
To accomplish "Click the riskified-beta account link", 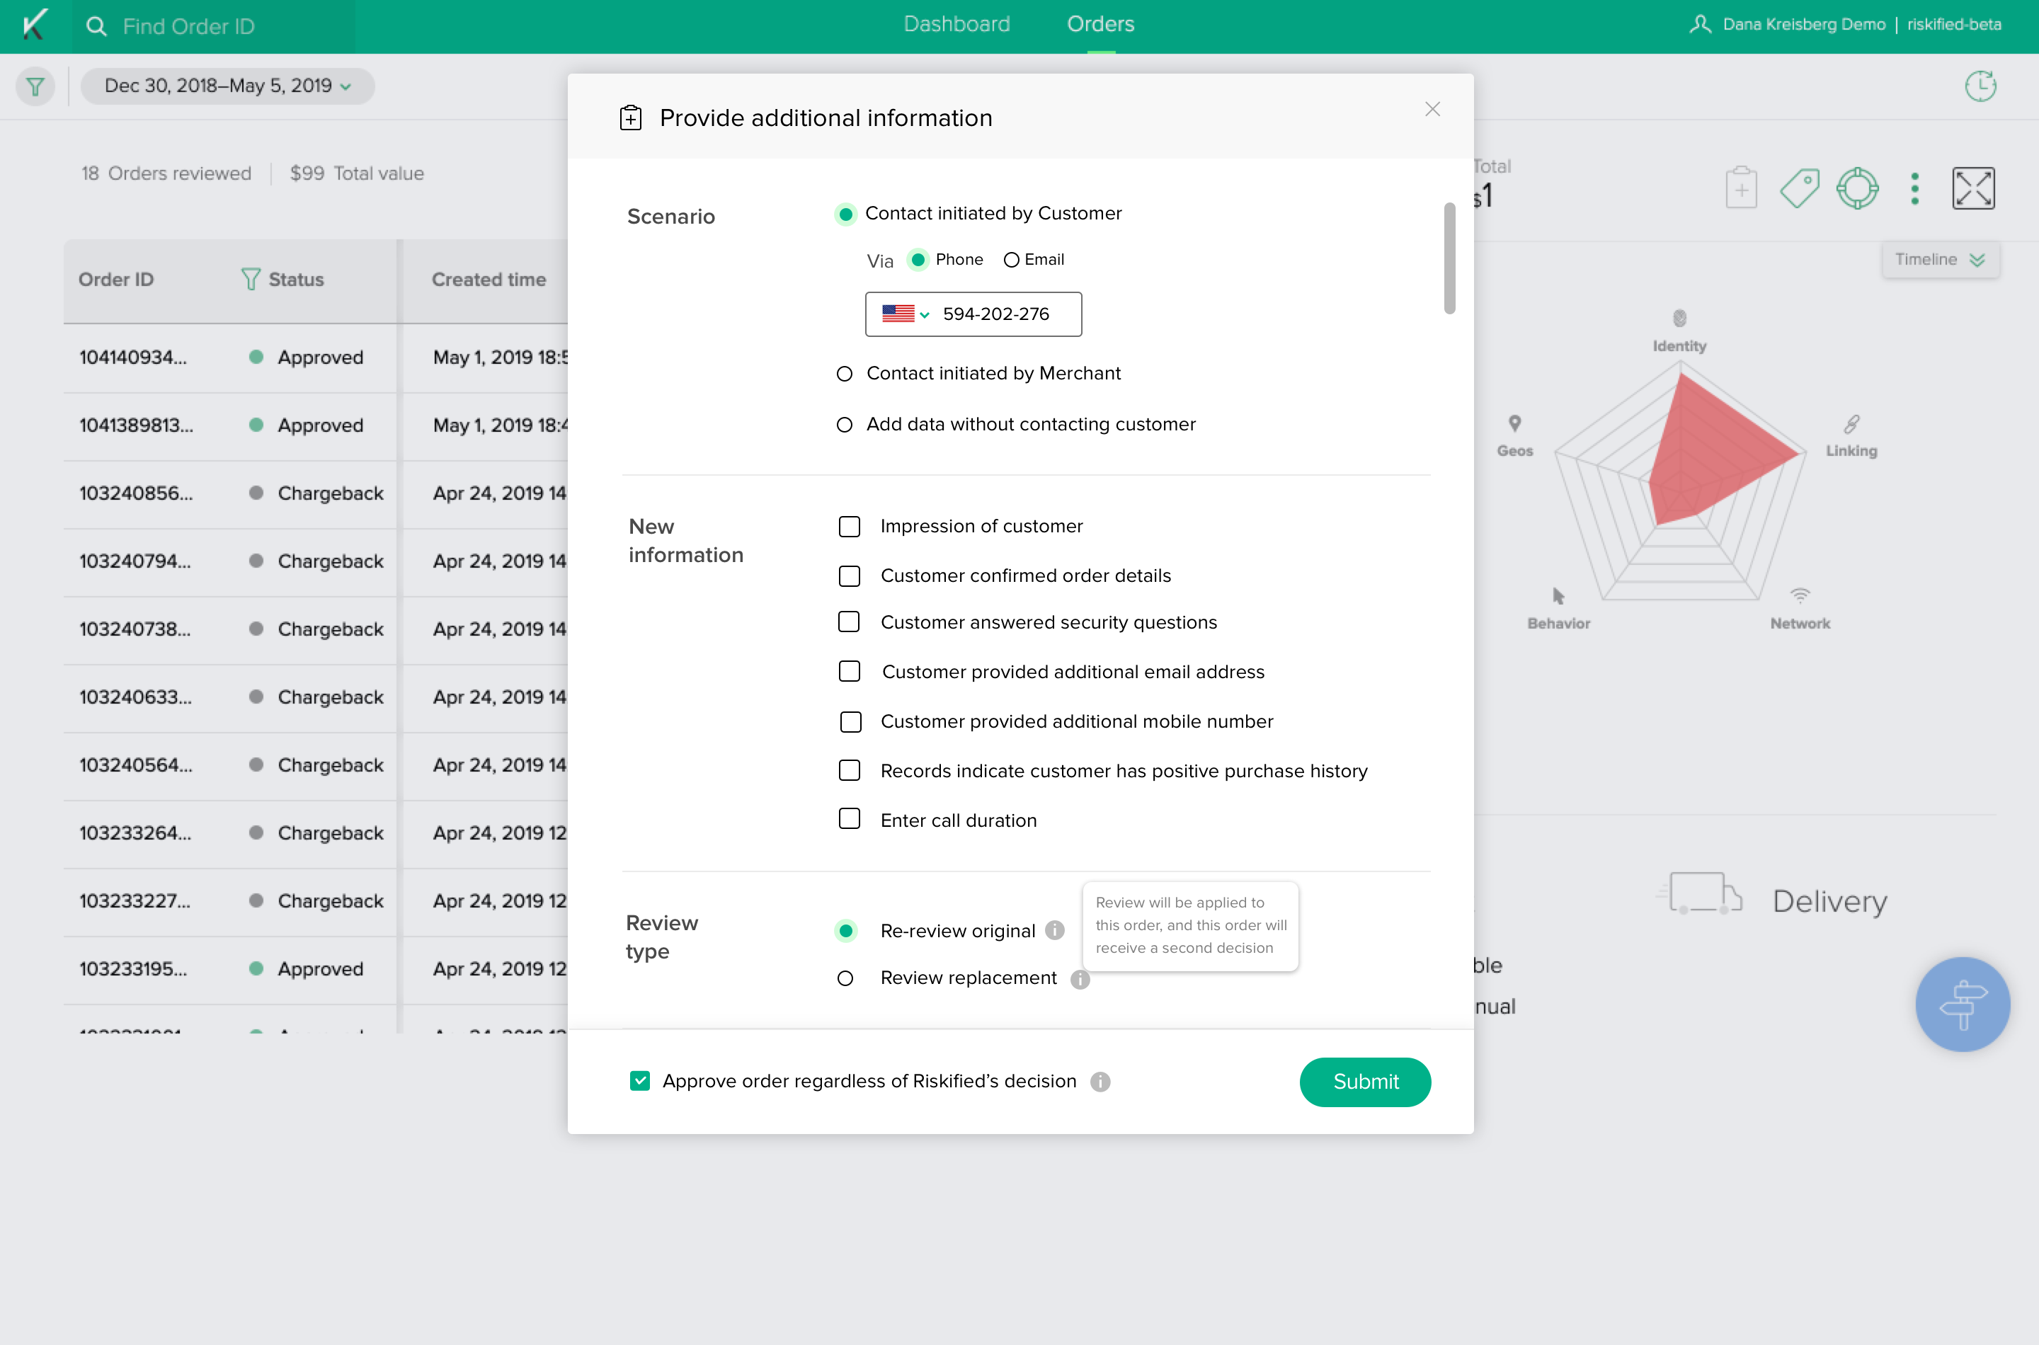I will point(1954,24).
